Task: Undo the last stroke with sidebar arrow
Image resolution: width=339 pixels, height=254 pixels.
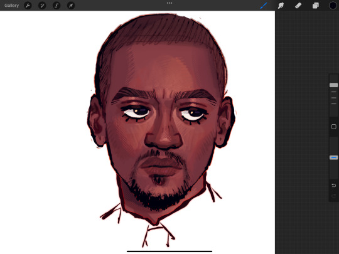Action: click(334, 185)
